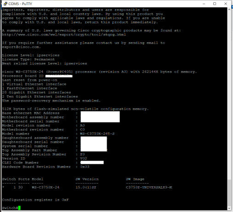233x212 pixels.
Task: Click Model revision number value A0
Action: point(82,125)
